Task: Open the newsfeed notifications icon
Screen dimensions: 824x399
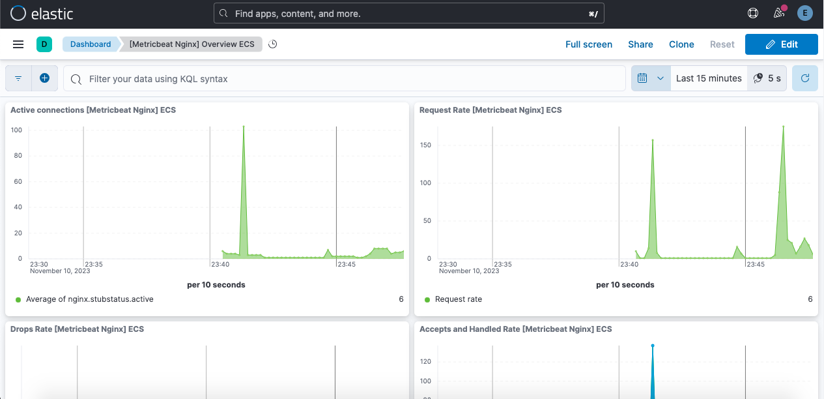Action: click(x=778, y=13)
